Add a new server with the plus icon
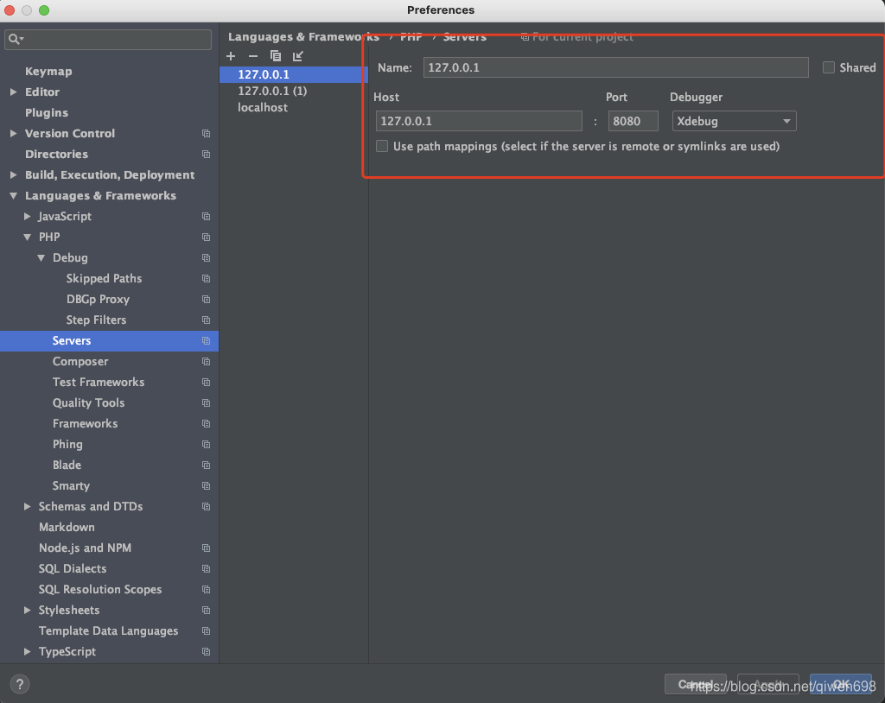Image resolution: width=885 pixels, height=703 pixels. pyautogui.click(x=230, y=55)
